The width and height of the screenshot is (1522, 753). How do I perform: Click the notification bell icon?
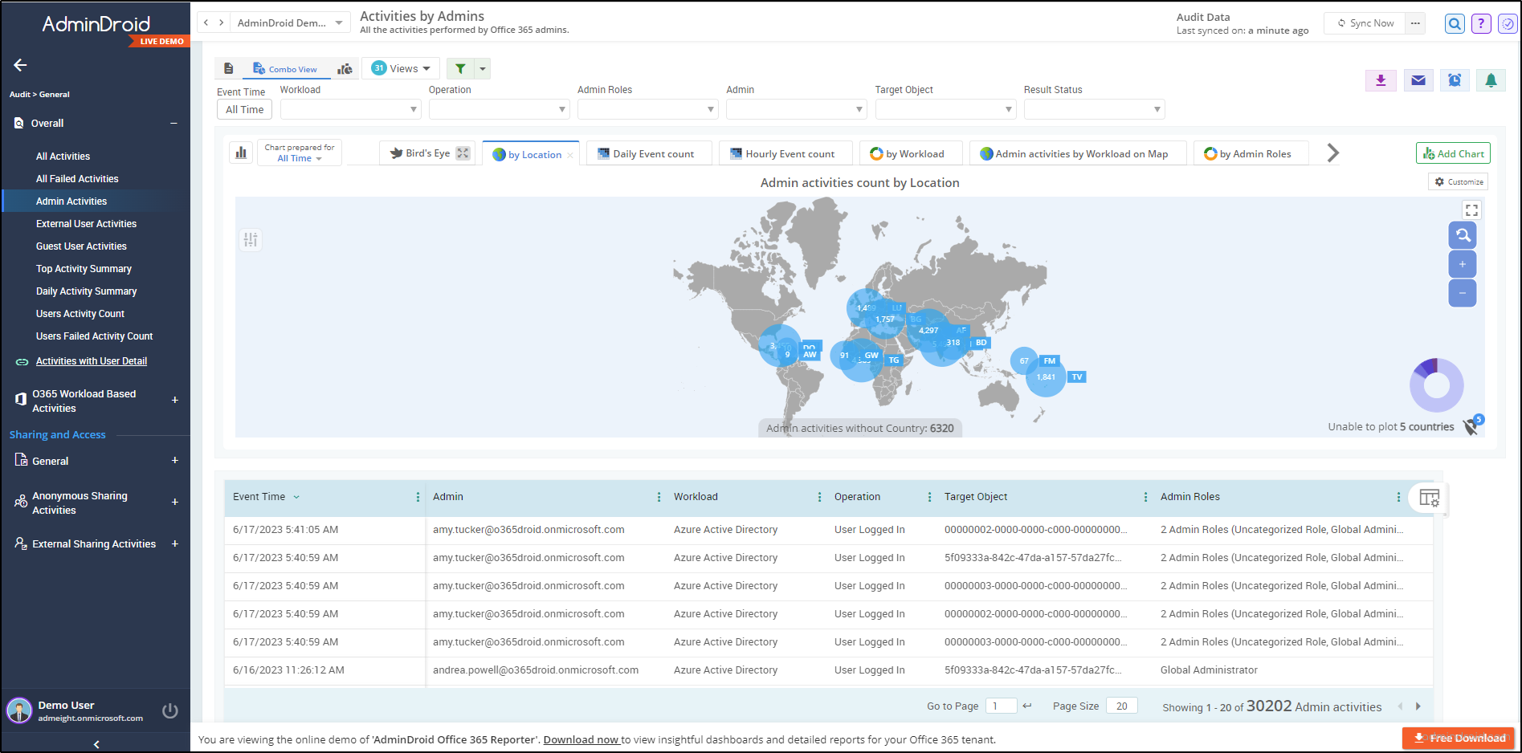coord(1491,80)
